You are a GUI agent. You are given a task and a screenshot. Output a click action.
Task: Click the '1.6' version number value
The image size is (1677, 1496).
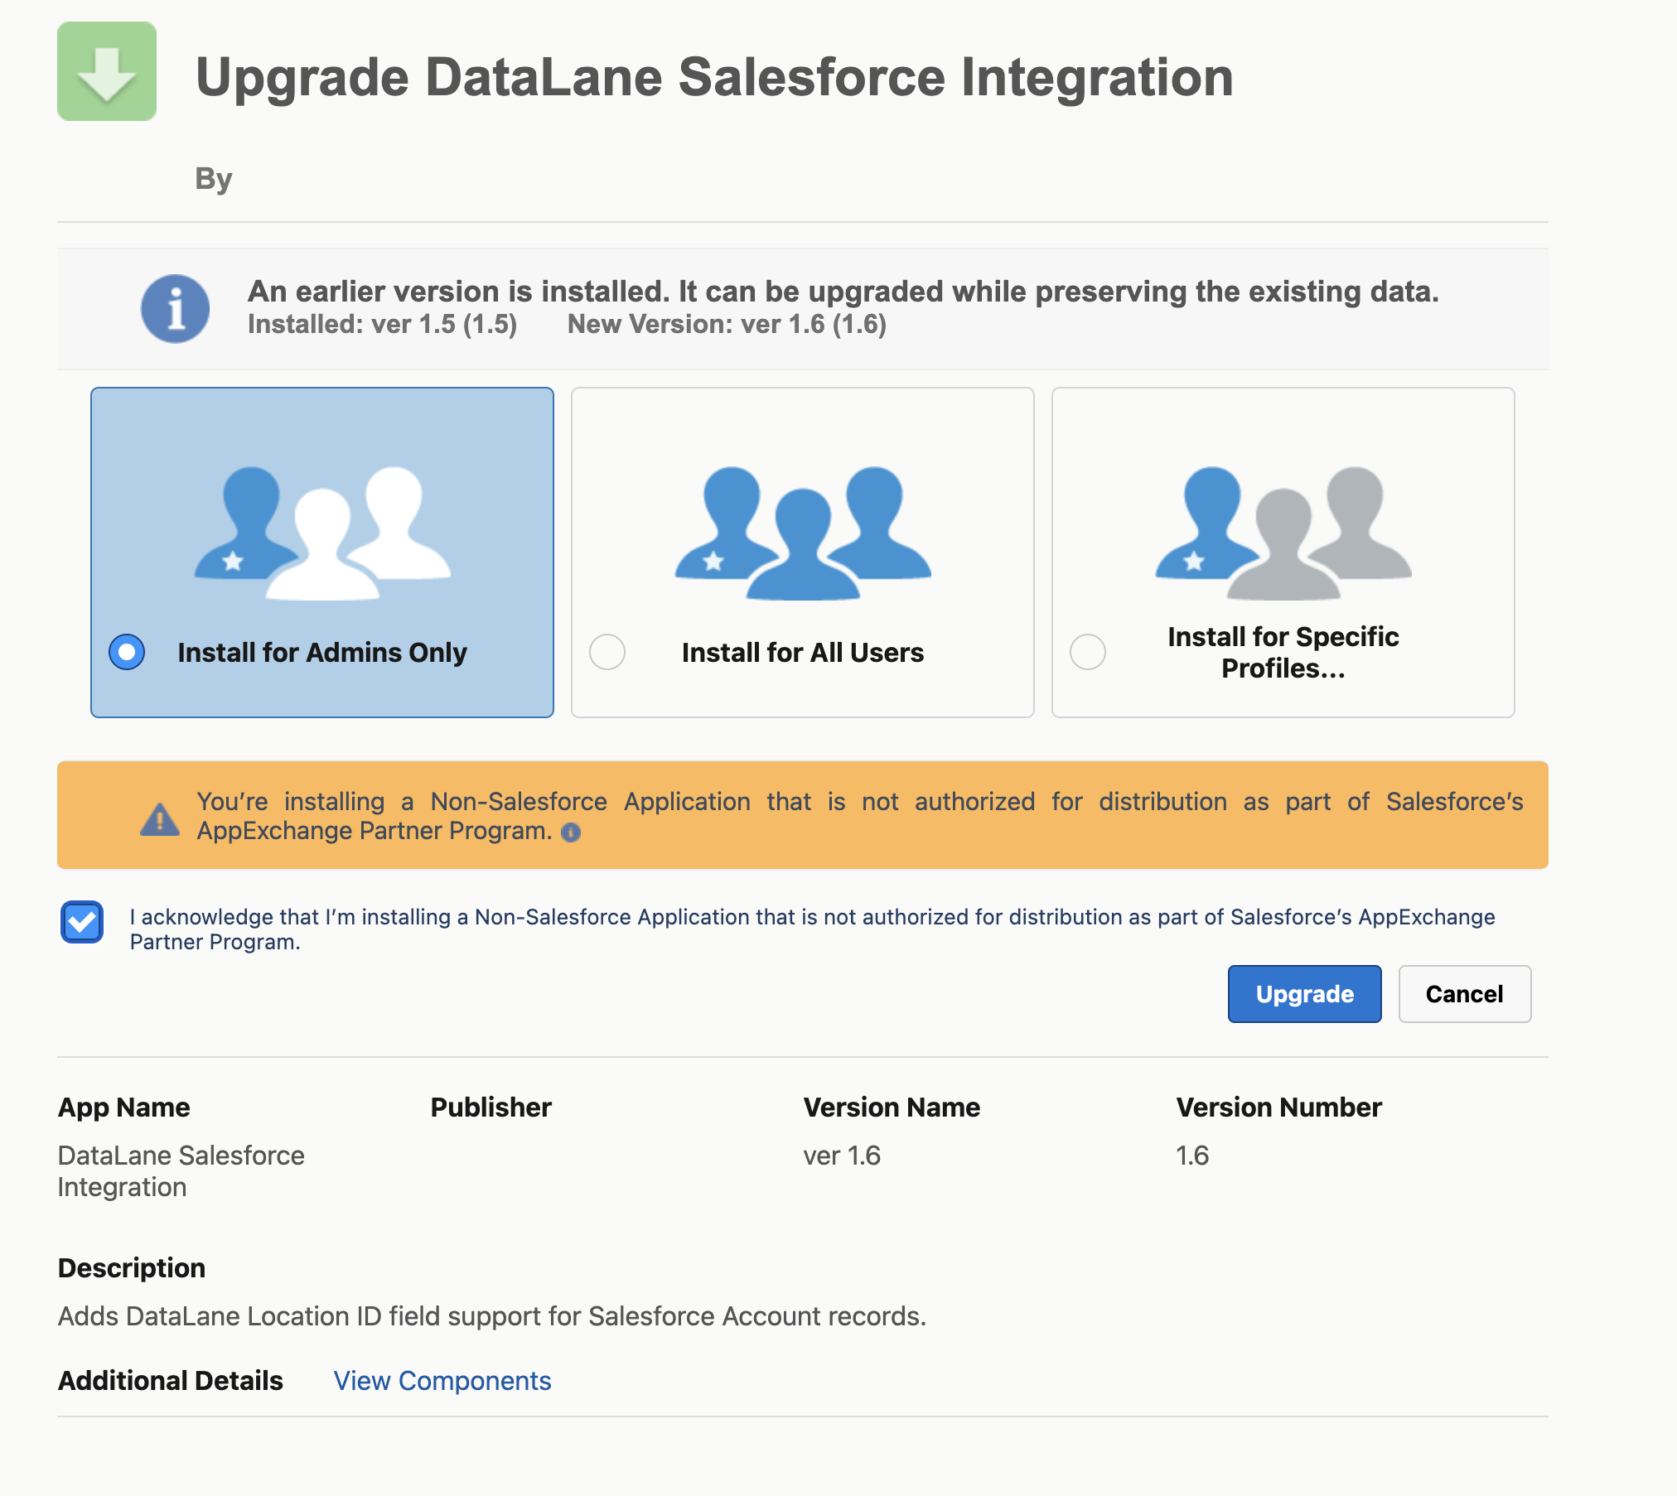pos(1192,1156)
